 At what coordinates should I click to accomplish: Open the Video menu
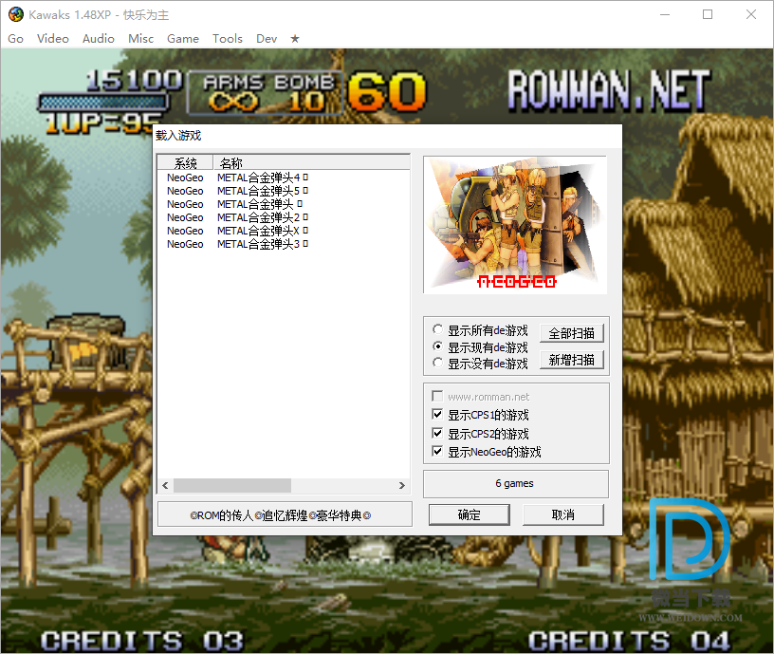tap(53, 39)
